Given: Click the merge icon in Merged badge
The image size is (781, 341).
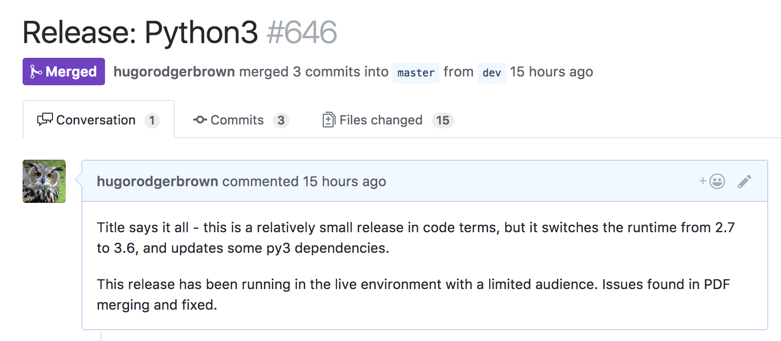Looking at the screenshot, I should [x=36, y=72].
